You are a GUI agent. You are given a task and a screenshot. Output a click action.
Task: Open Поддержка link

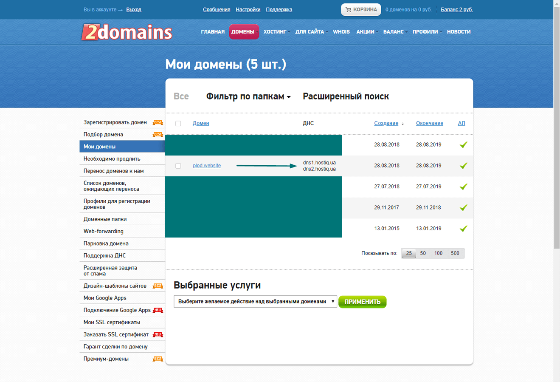(x=279, y=9)
